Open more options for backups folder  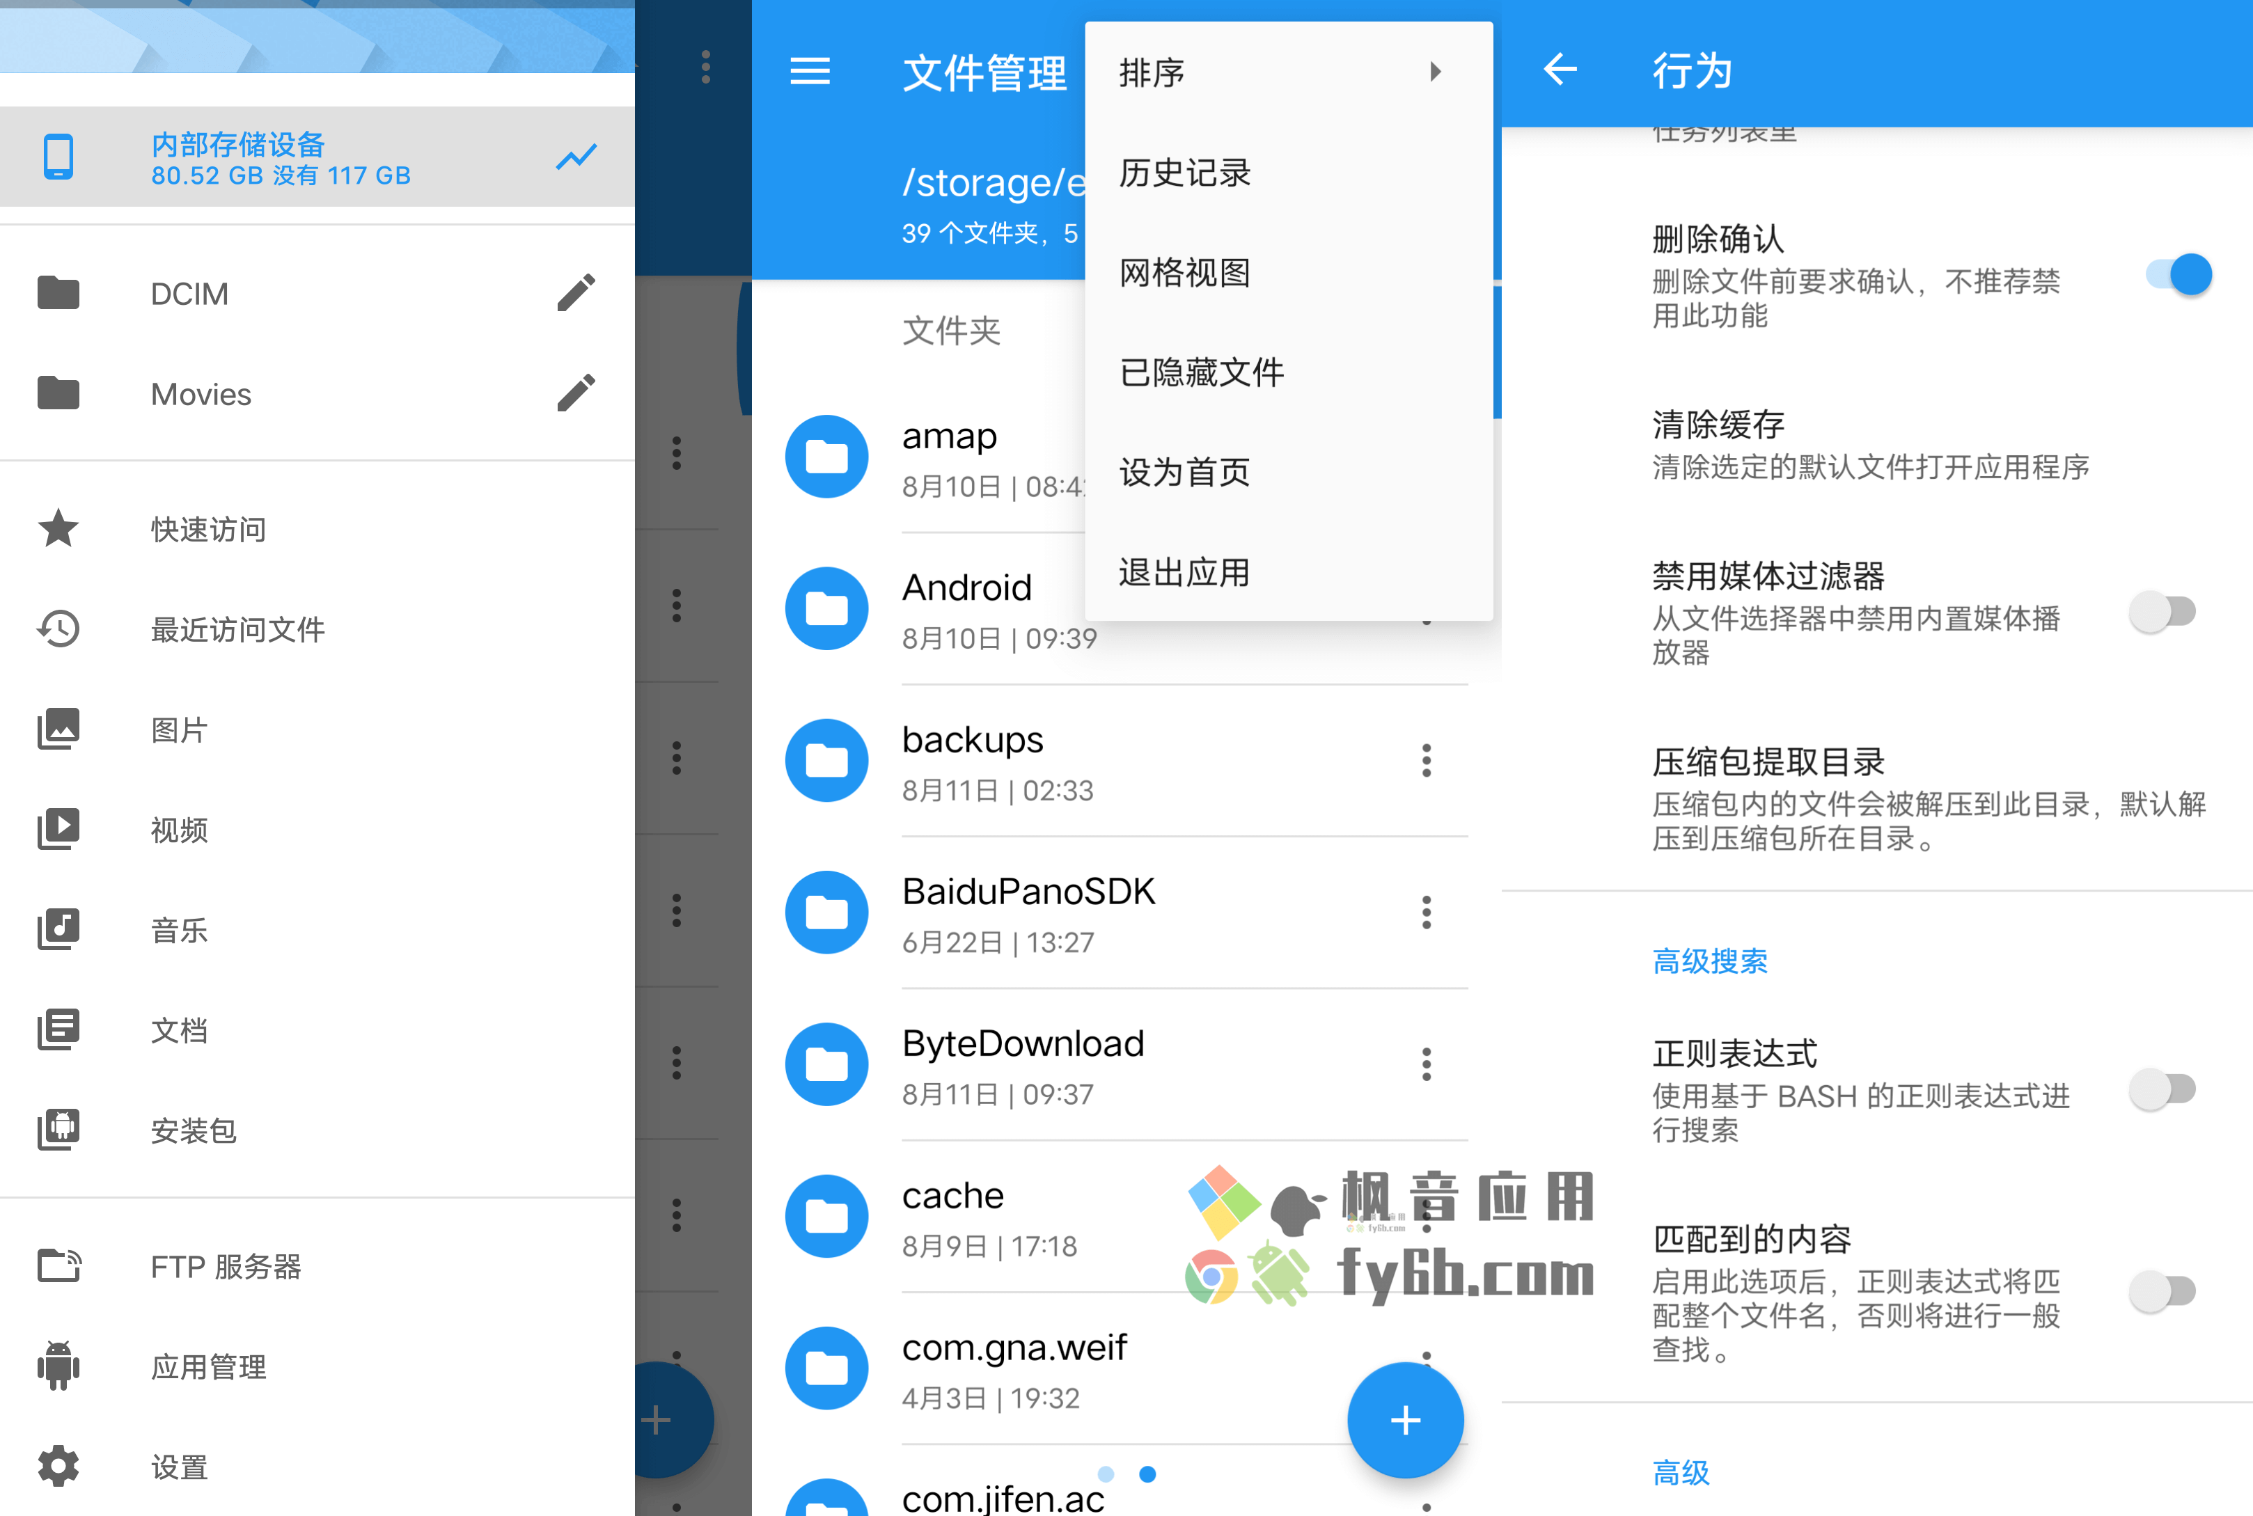(x=1427, y=760)
